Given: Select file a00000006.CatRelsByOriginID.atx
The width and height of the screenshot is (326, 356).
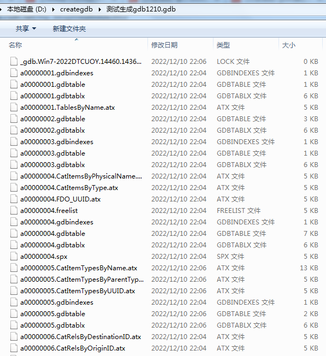Looking at the screenshot, I should click(73, 348).
